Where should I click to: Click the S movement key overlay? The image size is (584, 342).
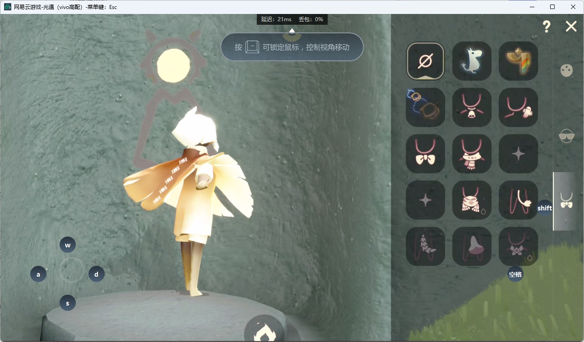coord(68,303)
